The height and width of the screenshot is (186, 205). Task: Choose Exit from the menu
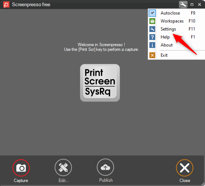point(177,55)
